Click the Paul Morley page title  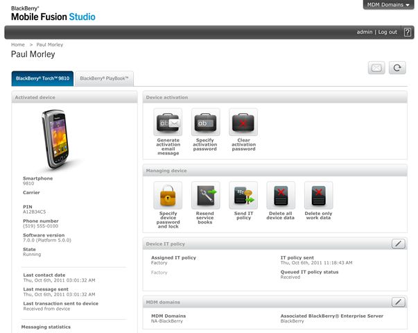click(33, 54)
